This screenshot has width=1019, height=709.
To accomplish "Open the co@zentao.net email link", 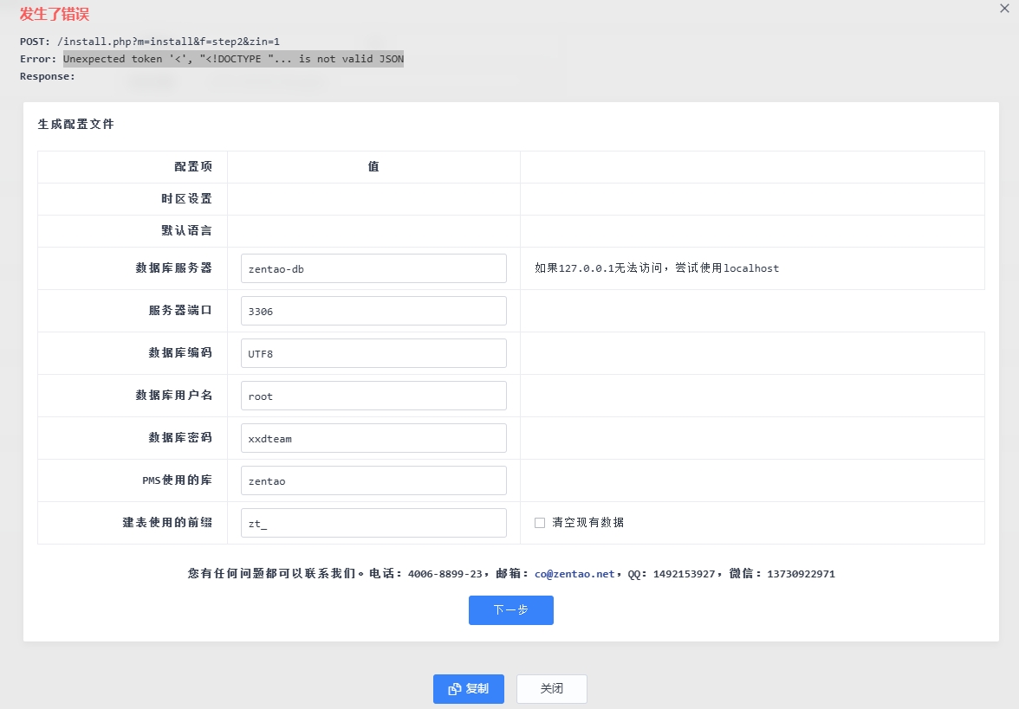I will [574, 574].
